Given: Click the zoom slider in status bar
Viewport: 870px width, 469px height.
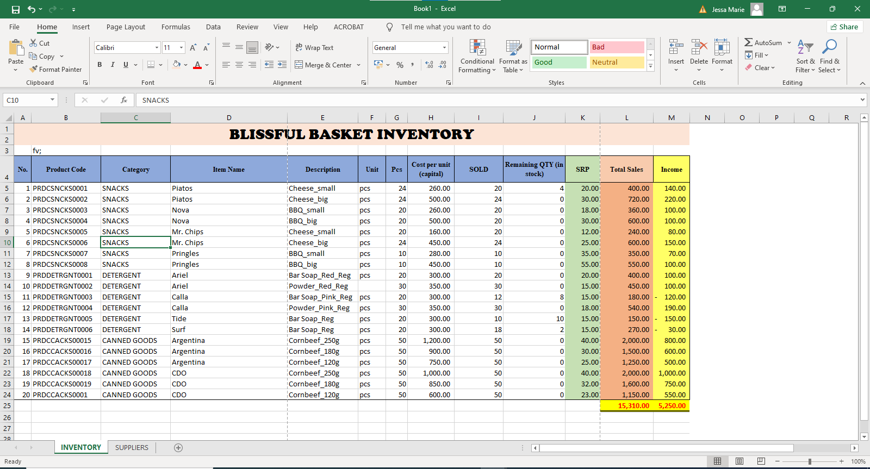Looking at the screenshot, I should tap(810, 461).
